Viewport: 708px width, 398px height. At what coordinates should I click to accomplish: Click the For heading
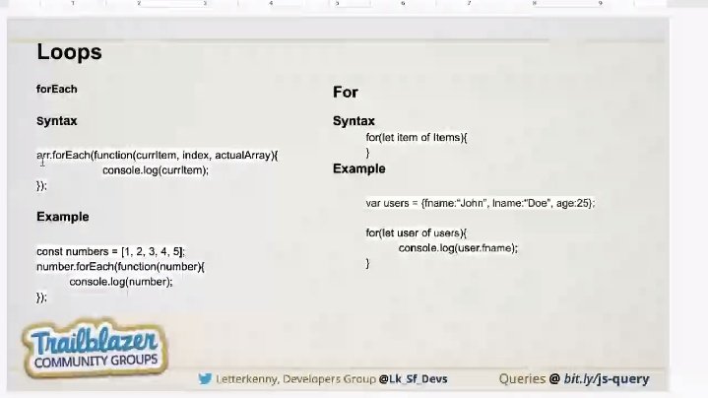[346, 93]
